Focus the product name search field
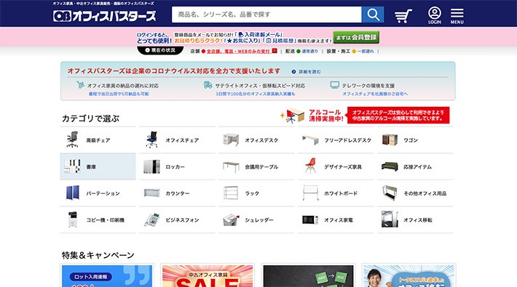The width and height of the screenshot is (517, 287). click(267, 15)
